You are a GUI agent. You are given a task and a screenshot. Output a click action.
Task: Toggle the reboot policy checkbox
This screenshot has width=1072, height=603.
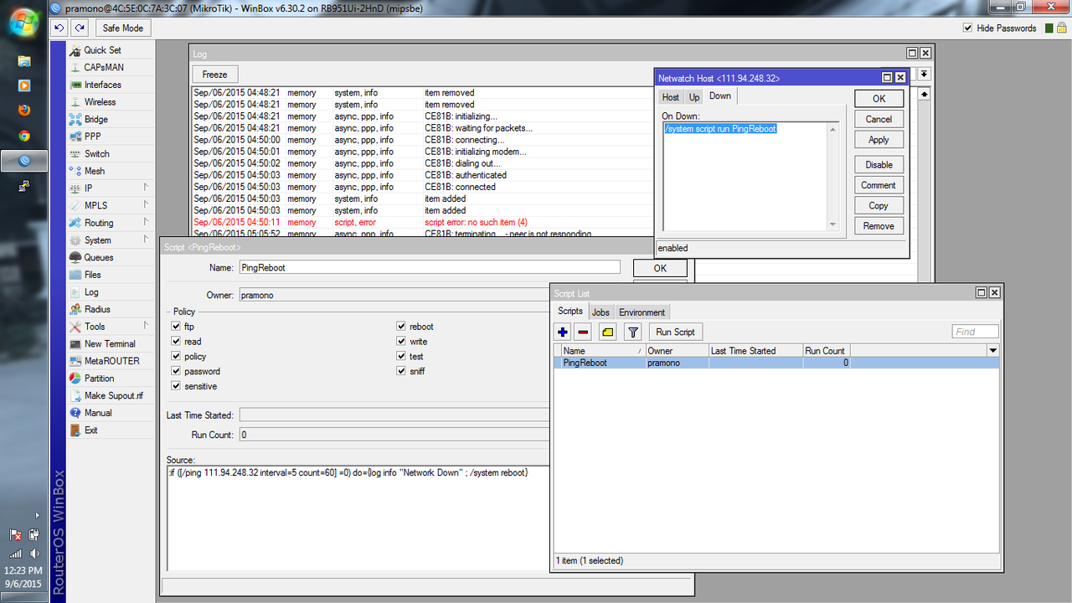click(401, 327)
